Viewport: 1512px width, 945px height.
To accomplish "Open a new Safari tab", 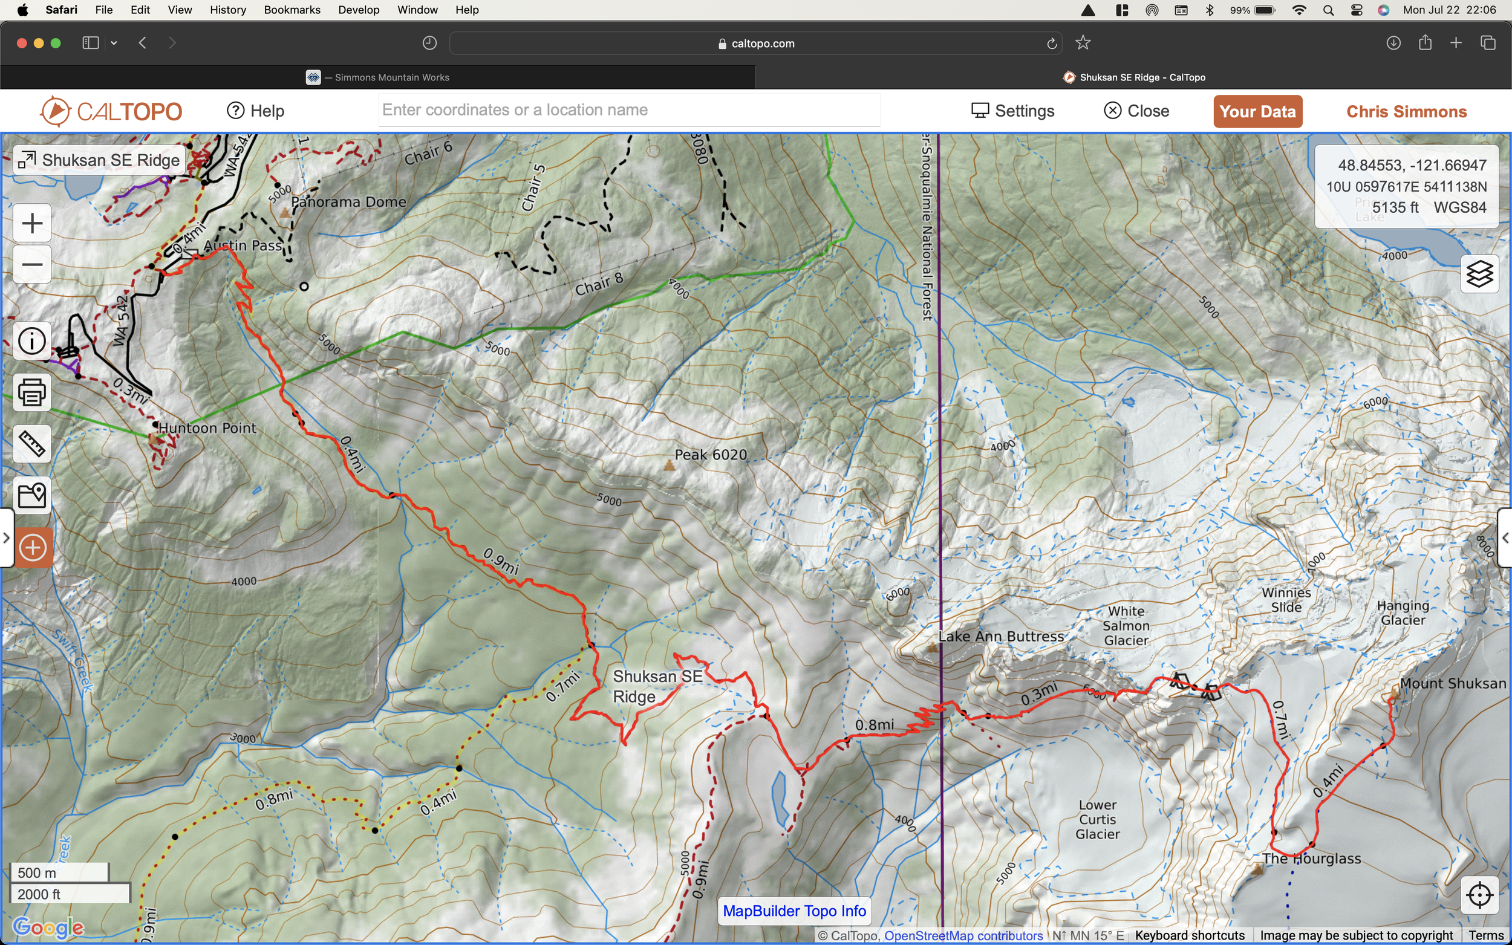I will tap(1456, 42).
